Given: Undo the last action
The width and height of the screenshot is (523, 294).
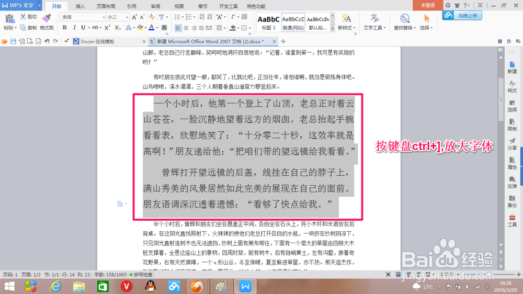Looking at the screenshot, I should pos(47,41).
